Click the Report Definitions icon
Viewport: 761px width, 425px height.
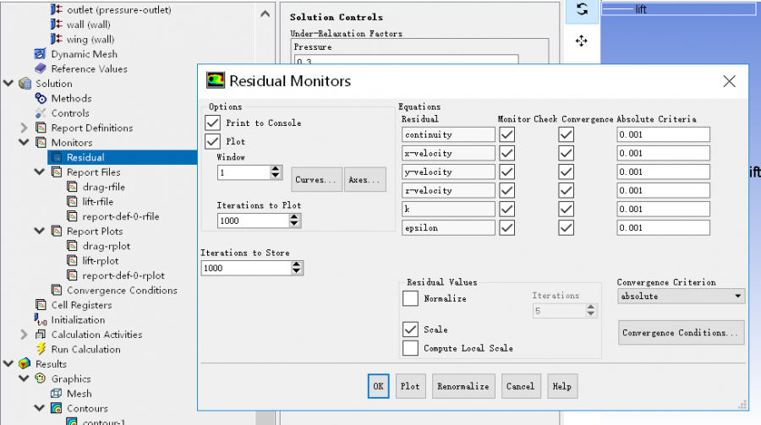(x=41, y=128)
